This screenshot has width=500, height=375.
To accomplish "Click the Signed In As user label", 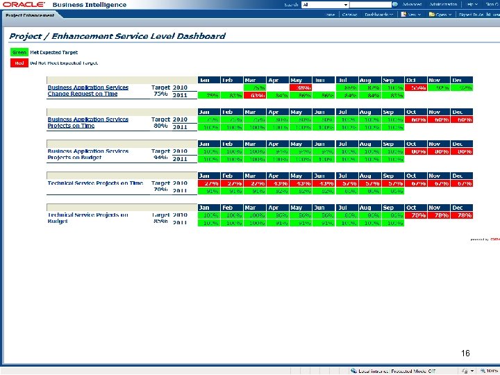I will coord(478,15).
